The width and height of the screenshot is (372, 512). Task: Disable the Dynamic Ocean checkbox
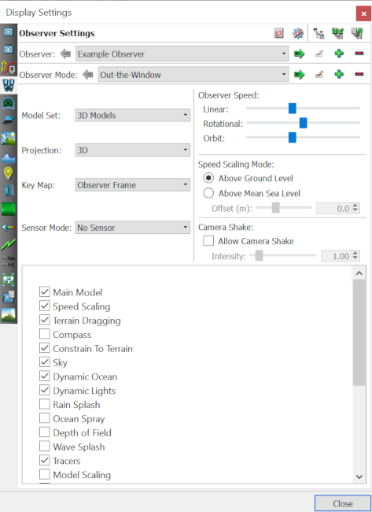[x=45, y=377]
